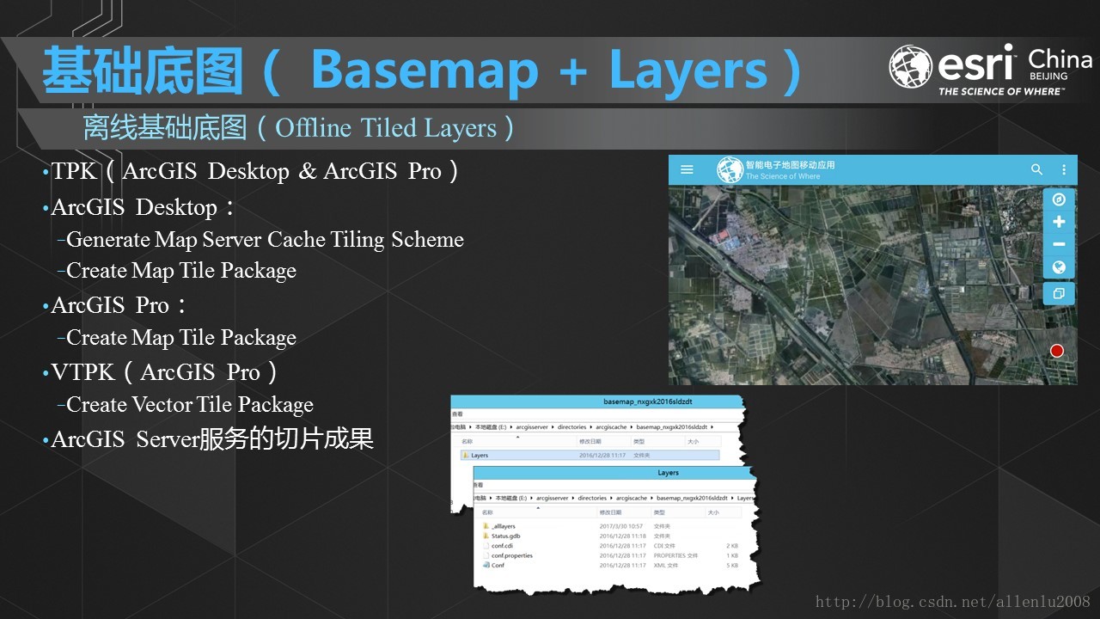Tap the globe basemap button
Viewport: 1100px width, 619px height.
(1059, 267)
